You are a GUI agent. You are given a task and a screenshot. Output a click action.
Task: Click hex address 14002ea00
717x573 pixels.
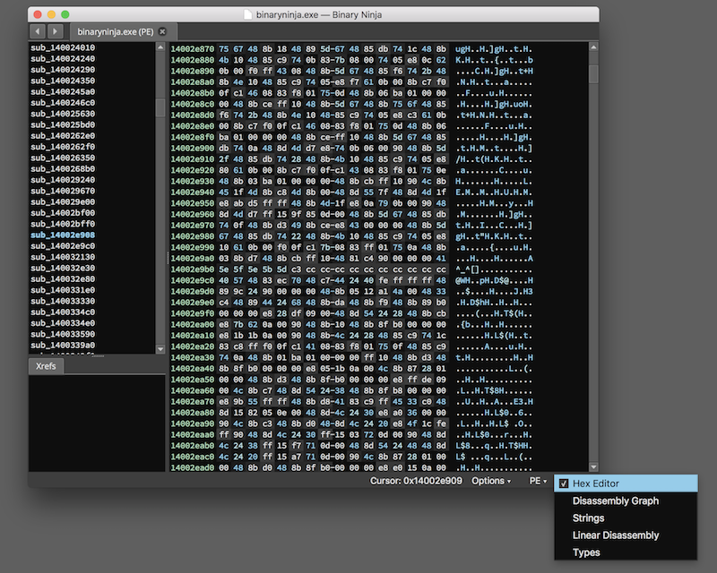(193, 324)
